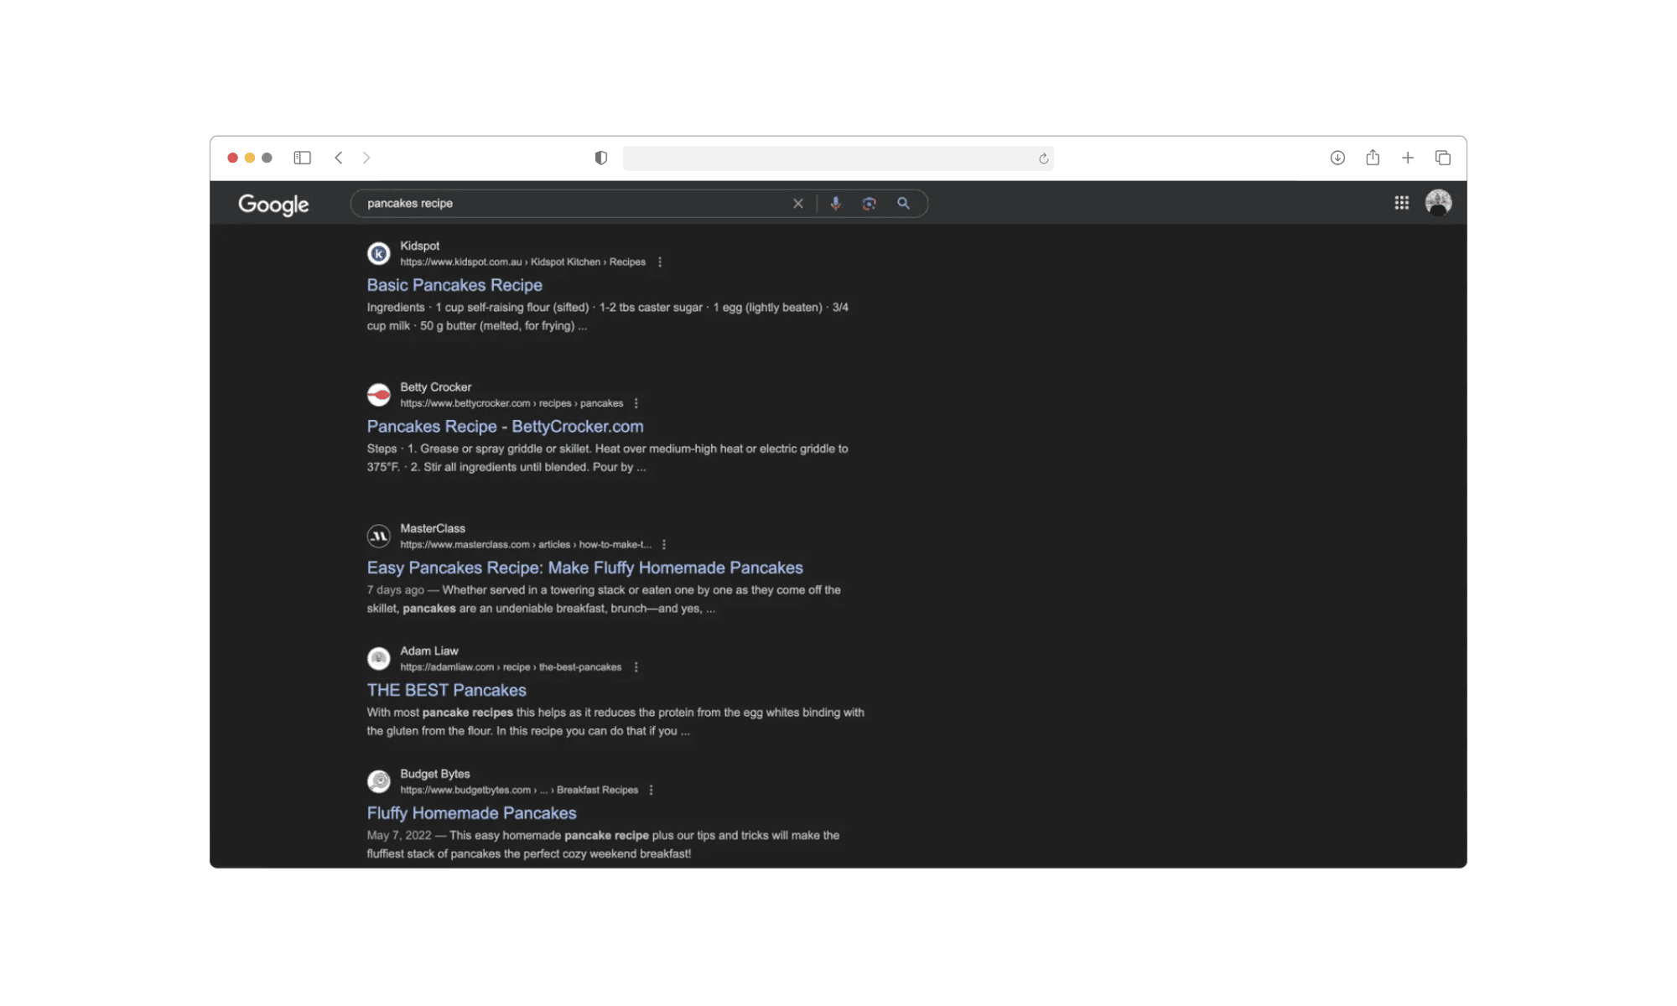Show the tab overview

tap(1443, 158)
